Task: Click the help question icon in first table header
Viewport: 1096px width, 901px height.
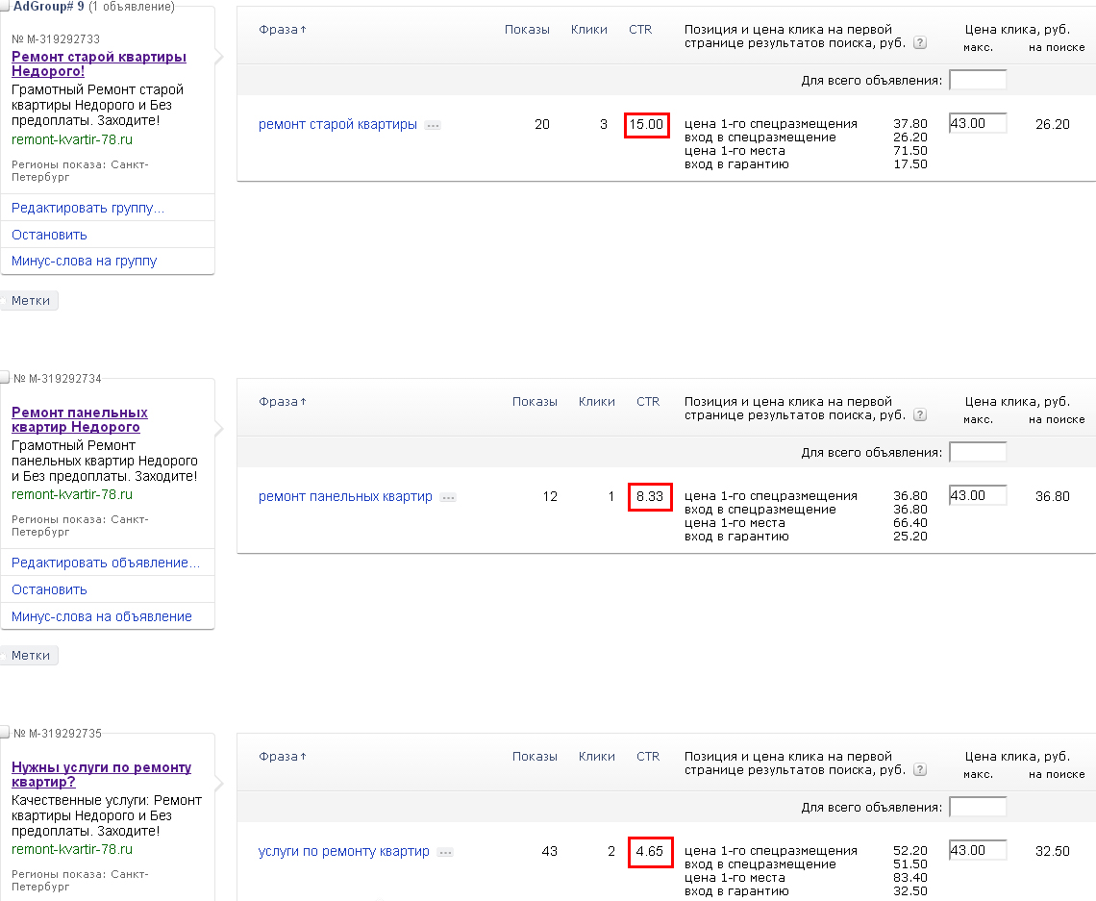Action: tap(920, 43)
